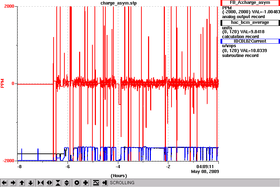This screenshot has height=187, width=280.
Task: Click the waveform auto-scale icon
Action: click(x=96, y=183)
